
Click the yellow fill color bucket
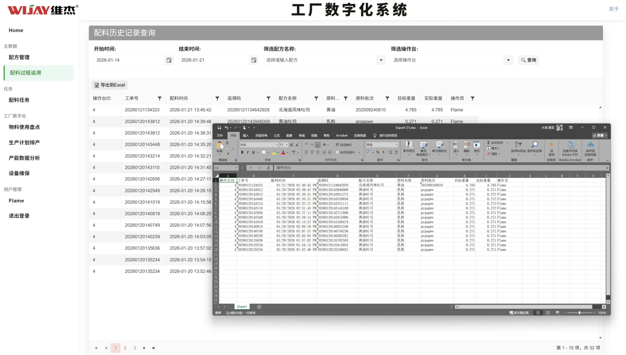pyautogui.click(x=274, y=152)
